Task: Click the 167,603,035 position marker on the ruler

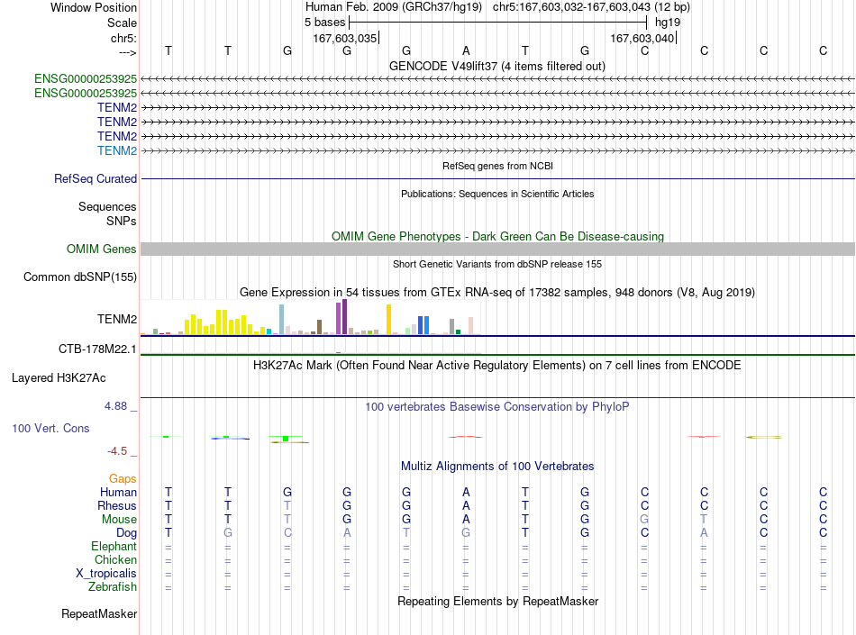Action: click(x=346, y=38)
